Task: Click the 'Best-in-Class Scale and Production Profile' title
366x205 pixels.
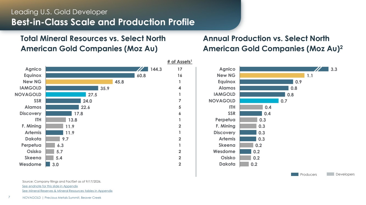Action: (x=103, y=22)
